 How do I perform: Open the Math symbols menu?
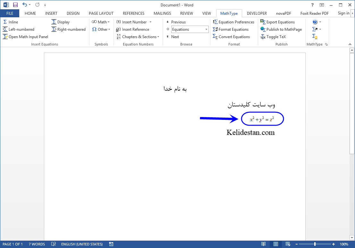[x=101, y=22]
